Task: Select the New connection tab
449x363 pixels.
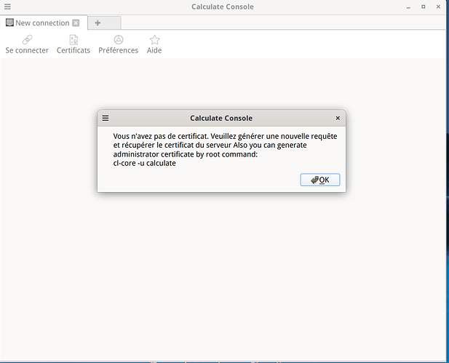Action: click(42, 23)
